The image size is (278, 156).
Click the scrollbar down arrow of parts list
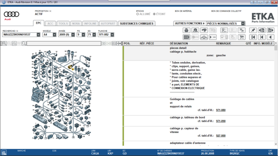276,144
